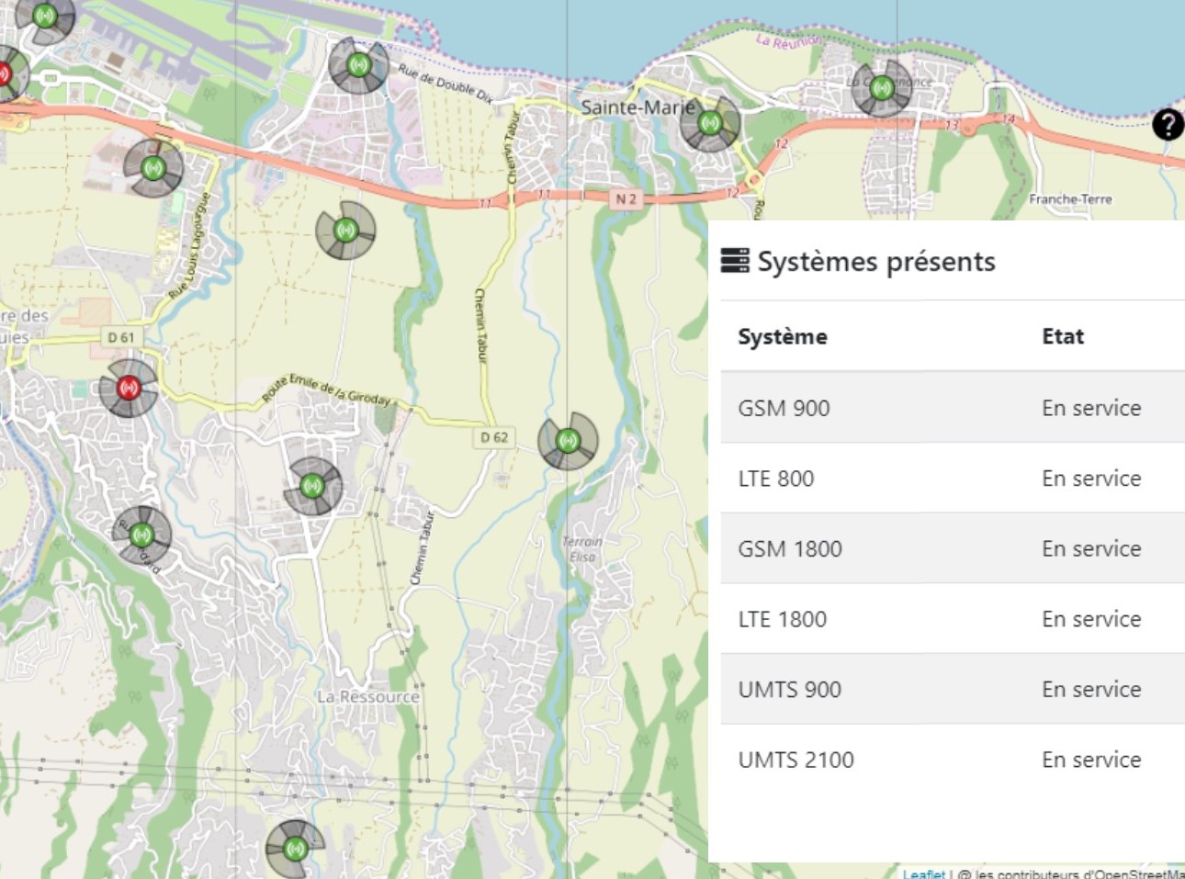This screenshot has width=1185, height=879.
Task: Select the GSM 900 system row
Action: pos(952,408)
